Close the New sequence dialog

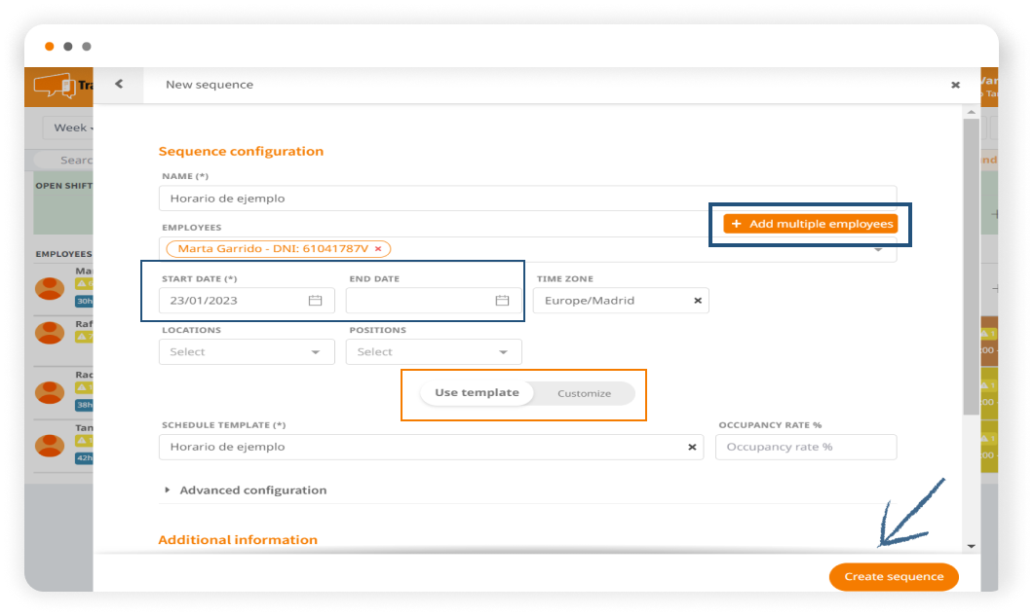[x=955, y=86]
